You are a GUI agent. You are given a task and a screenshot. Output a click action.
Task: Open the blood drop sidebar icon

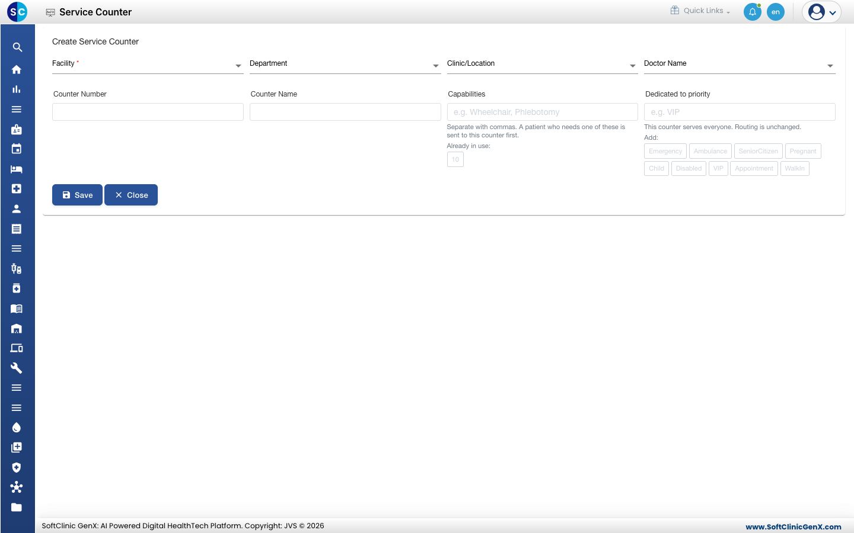pyautogui.click(x=17, y=428)
